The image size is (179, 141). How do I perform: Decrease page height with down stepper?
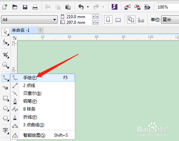94,22
